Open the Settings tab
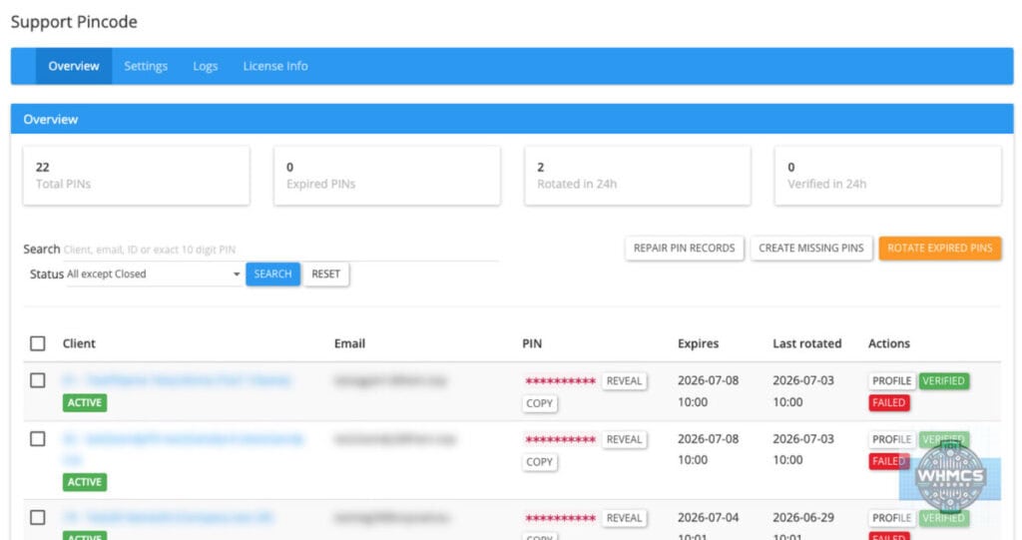Image resolution: width=1022 pixels, height=540 pixels. pyautogui.click(x=146, y=66)
